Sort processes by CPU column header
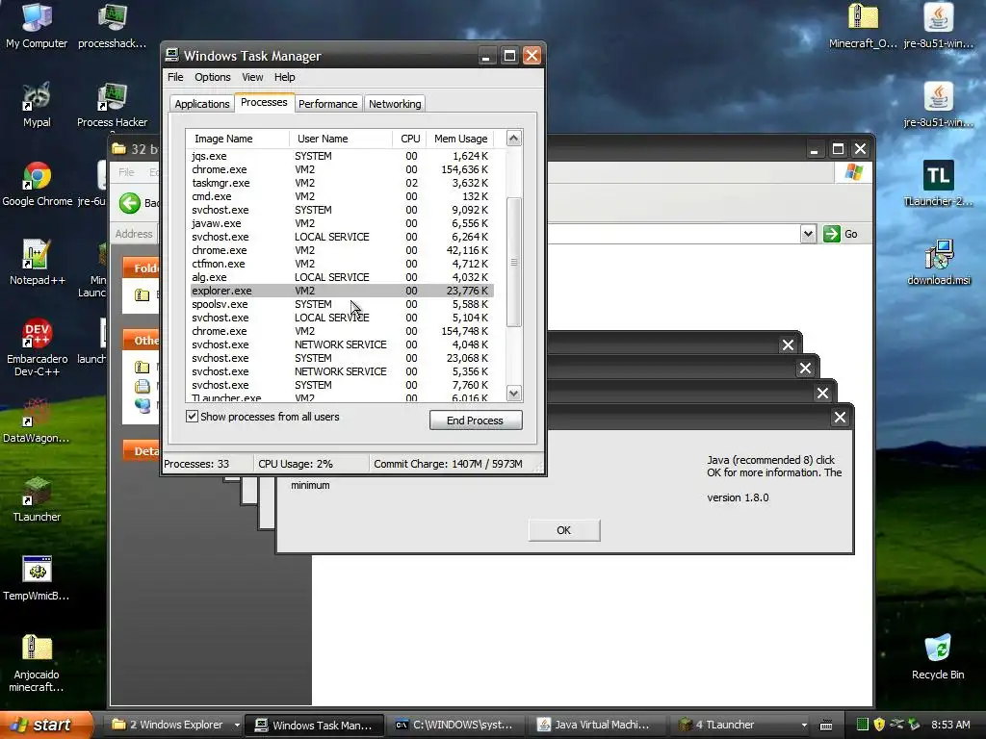This screenshot has height=739, width=986. (x=410, y=139)
